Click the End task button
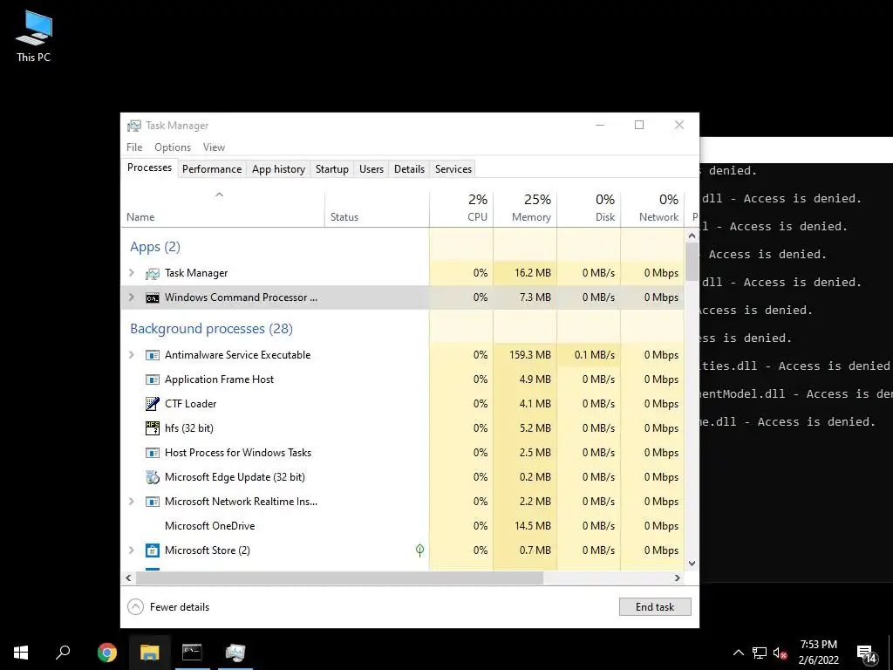 [655, 607]
